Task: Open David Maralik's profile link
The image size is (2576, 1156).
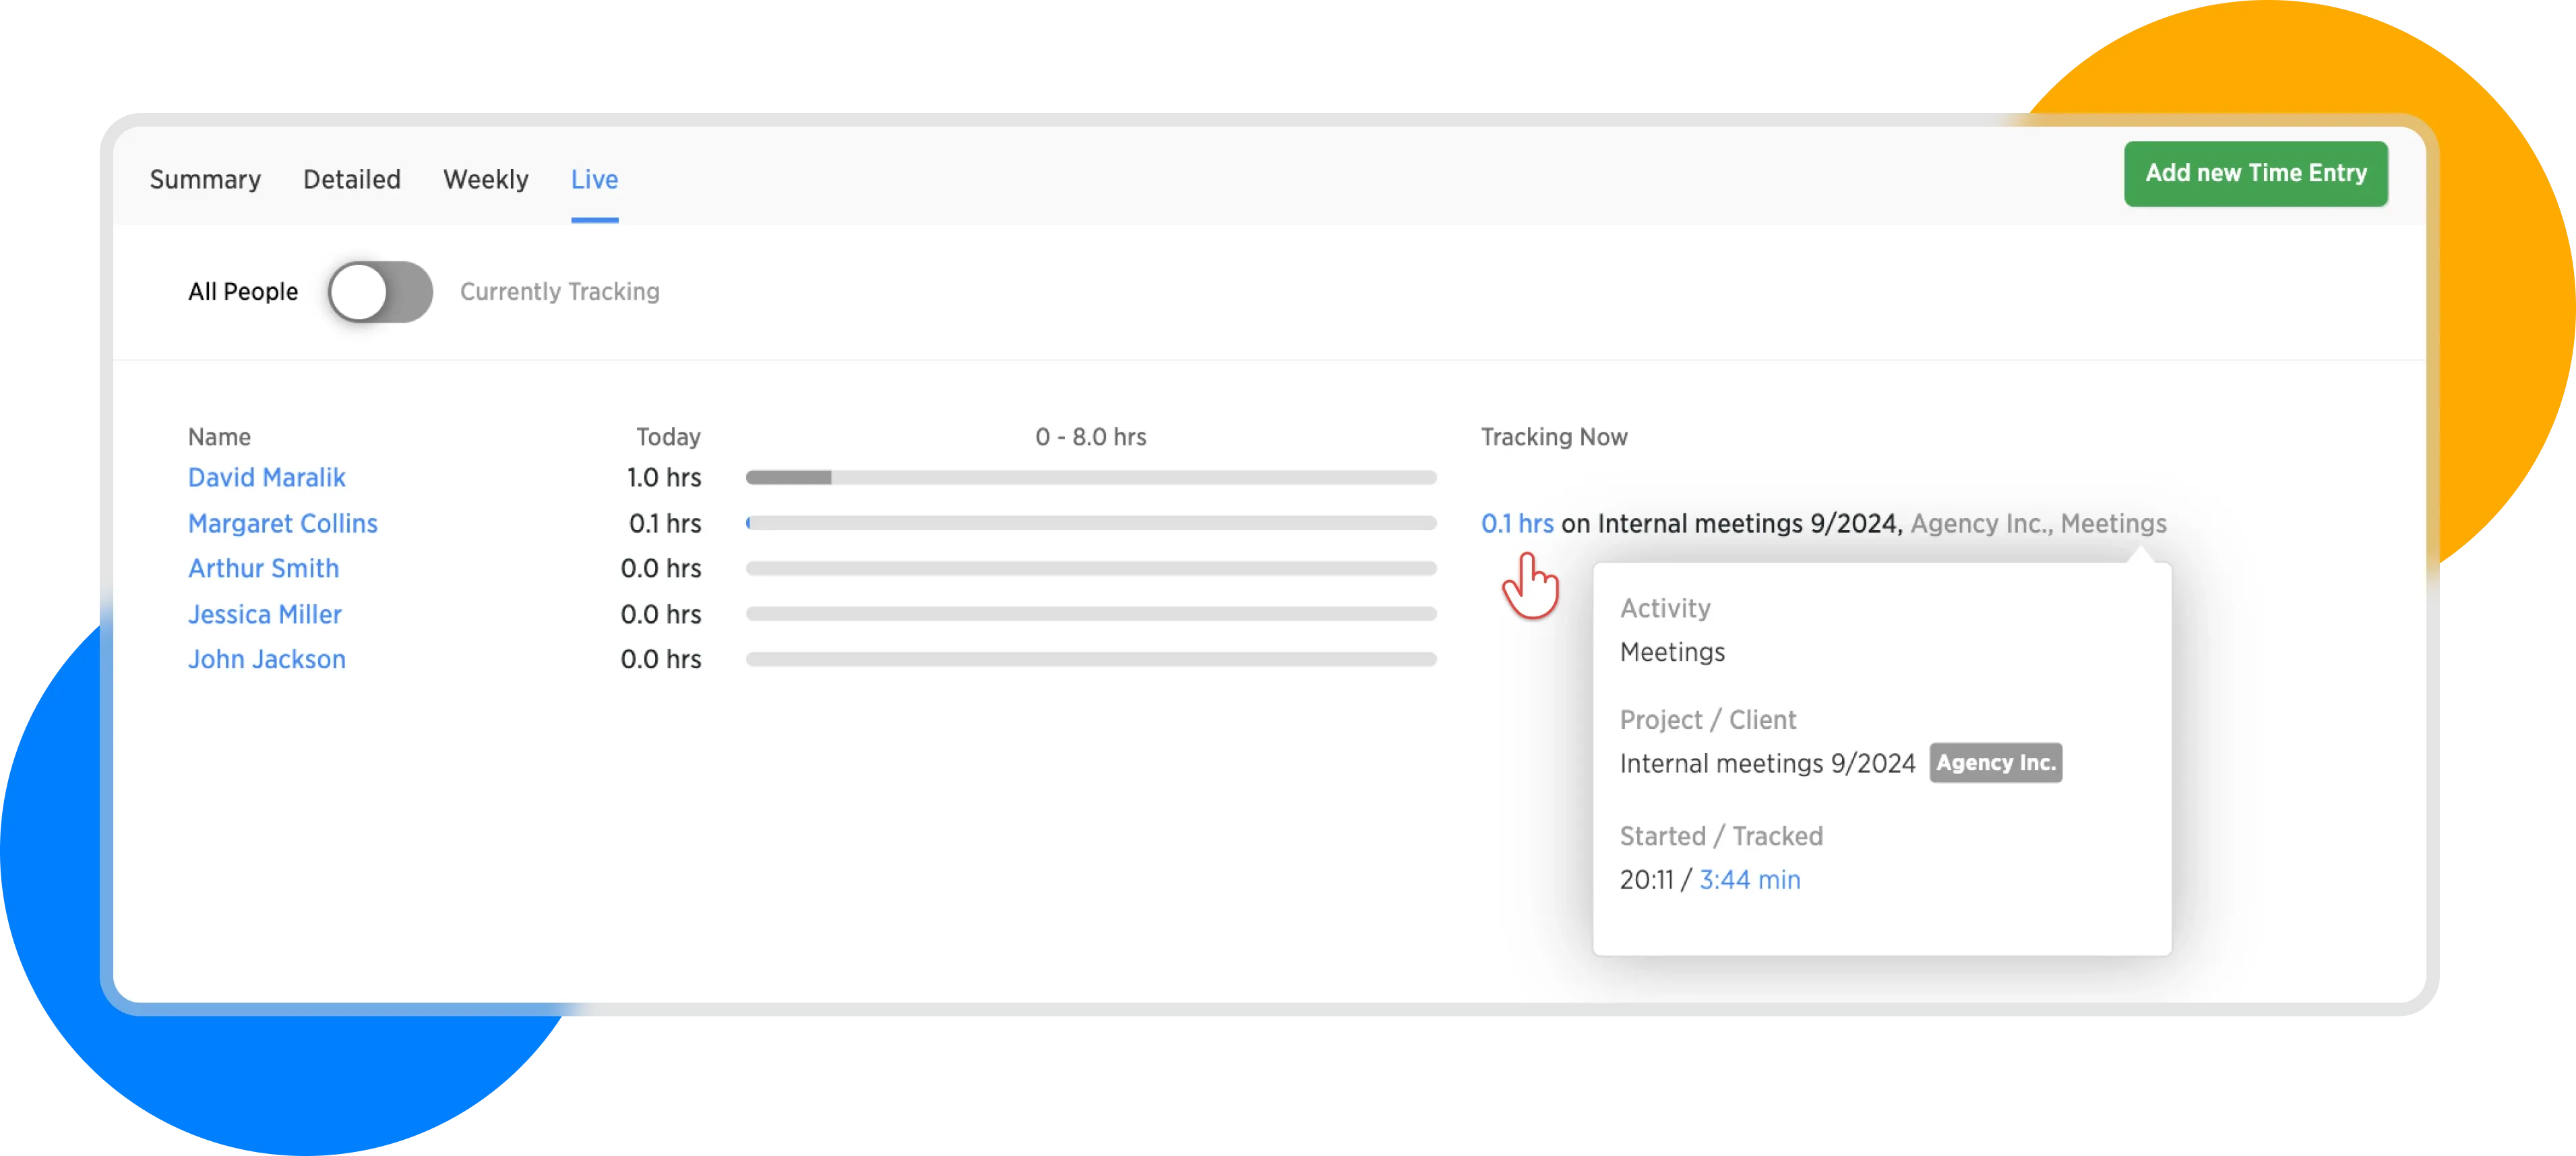Action: click(266, 478)
